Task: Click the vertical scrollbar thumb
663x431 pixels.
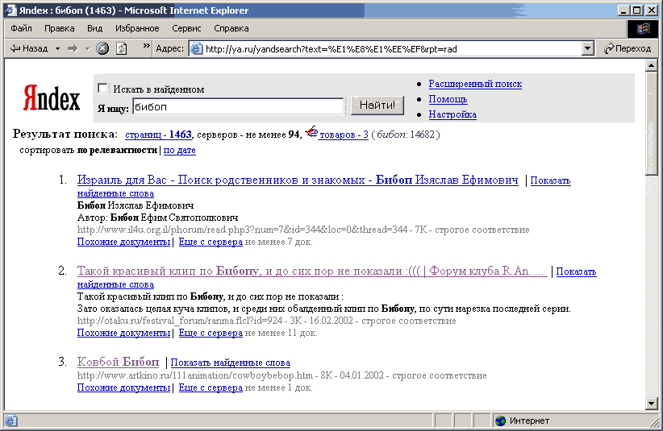Action: [x=651, y=123]
